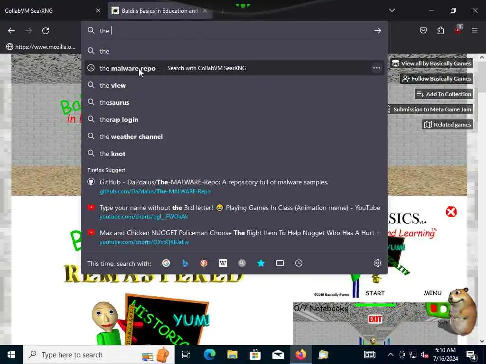
Task: Click View all by Basically Games
Action: click(x=431, y=64)
